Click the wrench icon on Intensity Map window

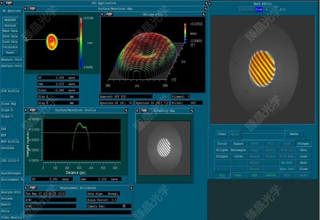point(191,110)
